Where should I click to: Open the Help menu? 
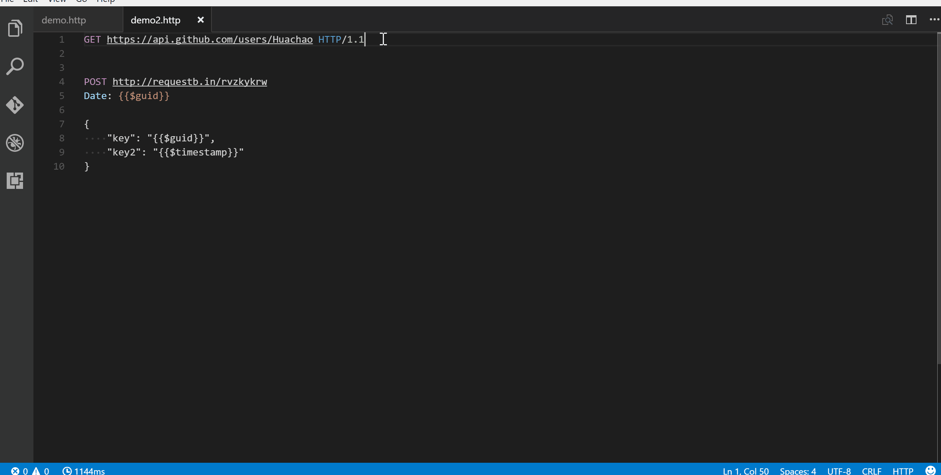coord(106,1)
